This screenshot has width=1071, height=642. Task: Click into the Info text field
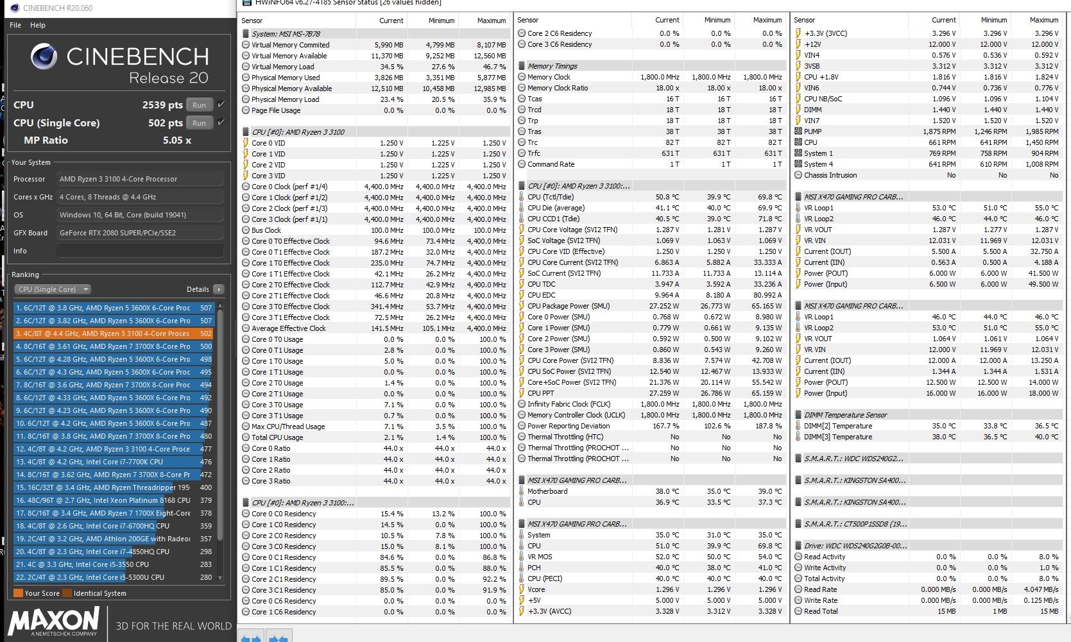[x=140, y=251]
